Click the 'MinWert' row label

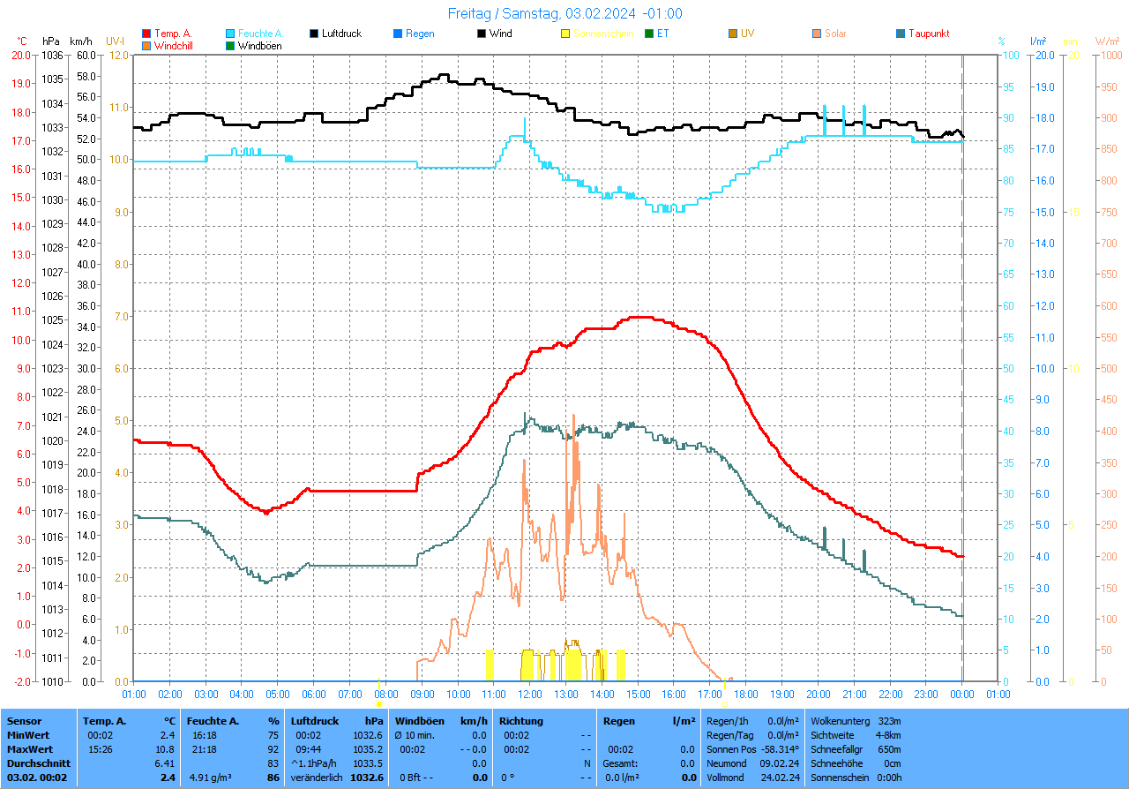pos(27,735)
